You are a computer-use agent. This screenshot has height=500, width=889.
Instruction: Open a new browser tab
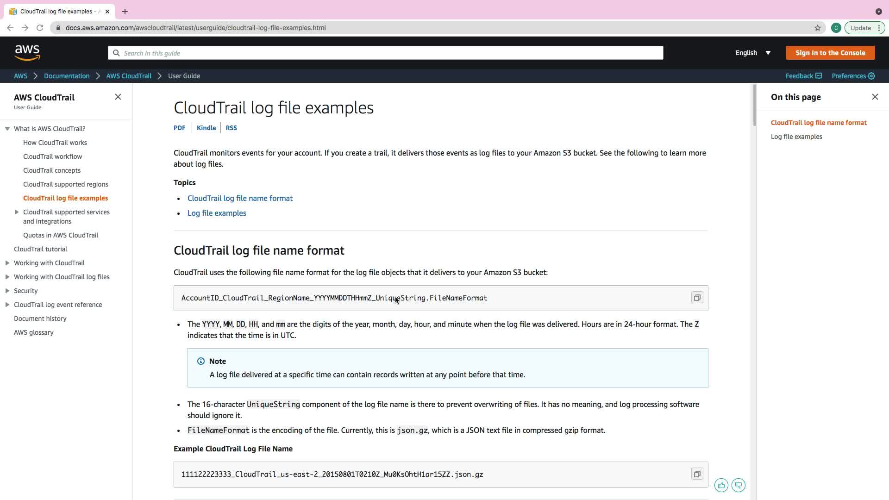pyautogui.click(x=125, y=12)
